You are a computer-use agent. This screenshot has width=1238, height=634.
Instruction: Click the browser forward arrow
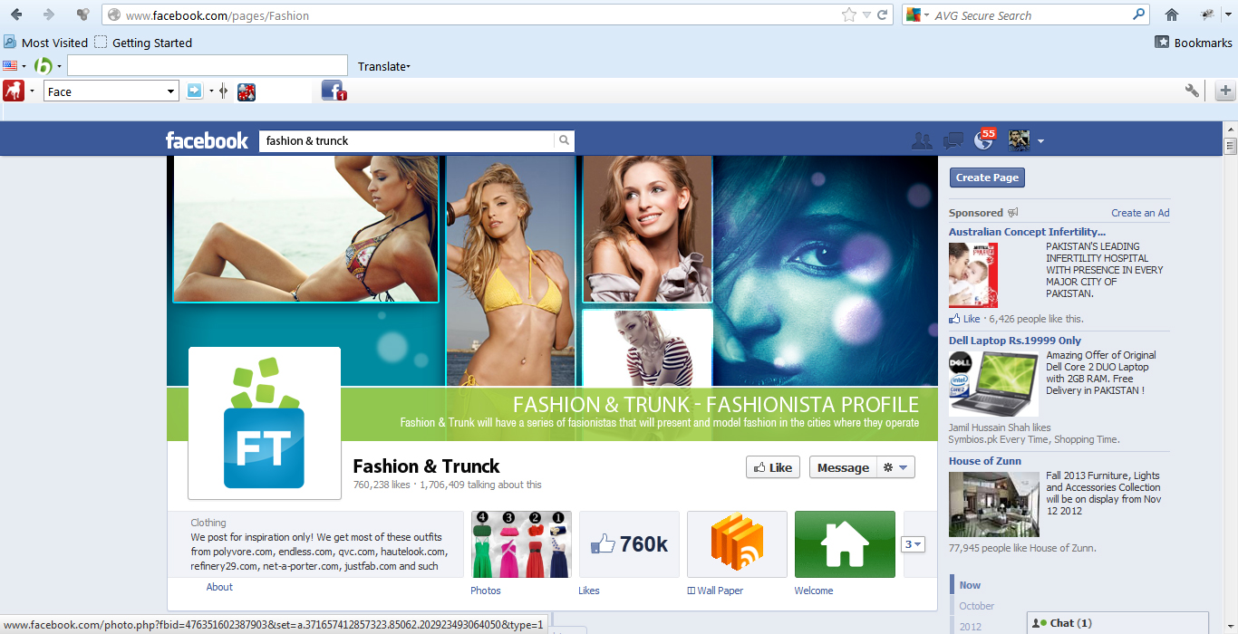pyautogui.click(x=49, y=14)
